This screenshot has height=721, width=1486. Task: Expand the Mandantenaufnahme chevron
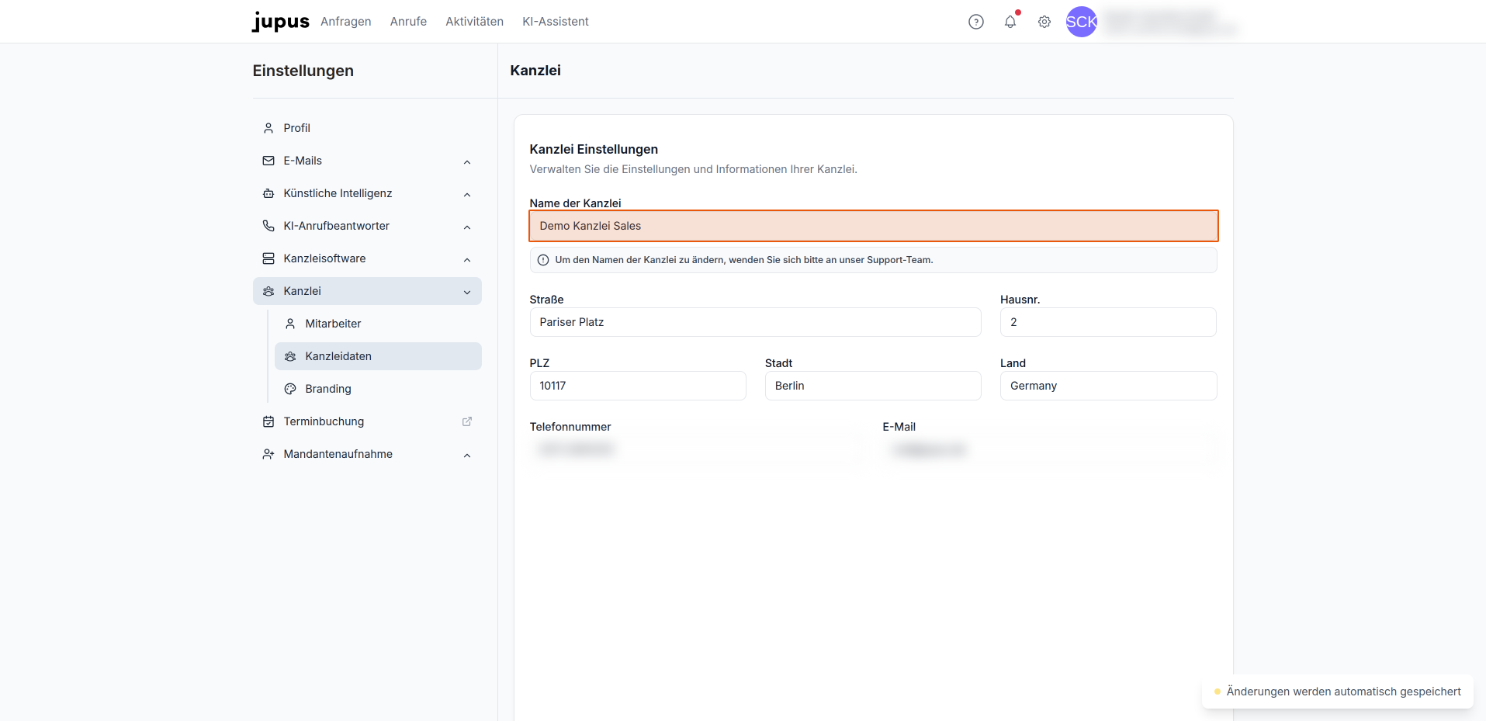coord(467,455)
